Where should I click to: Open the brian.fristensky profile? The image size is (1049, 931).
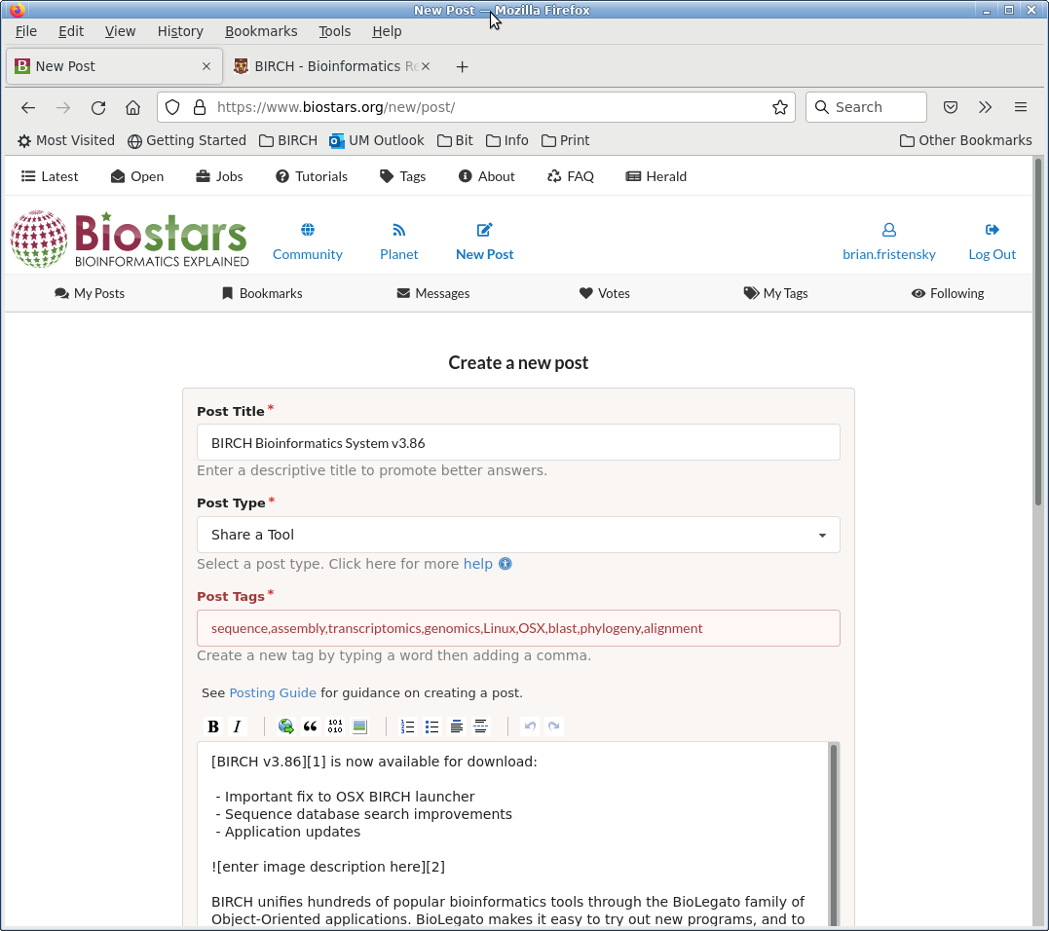click(889, 242)
